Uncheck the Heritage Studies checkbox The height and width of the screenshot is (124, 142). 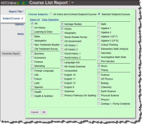coord(62,24)
